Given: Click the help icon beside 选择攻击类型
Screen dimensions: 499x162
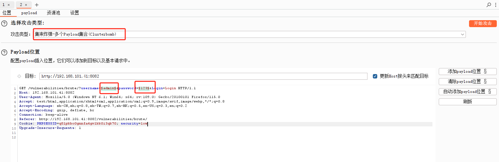Looking at the screenshot, I should pos(4,23).
